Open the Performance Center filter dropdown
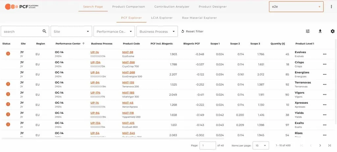 click(114, 31)
